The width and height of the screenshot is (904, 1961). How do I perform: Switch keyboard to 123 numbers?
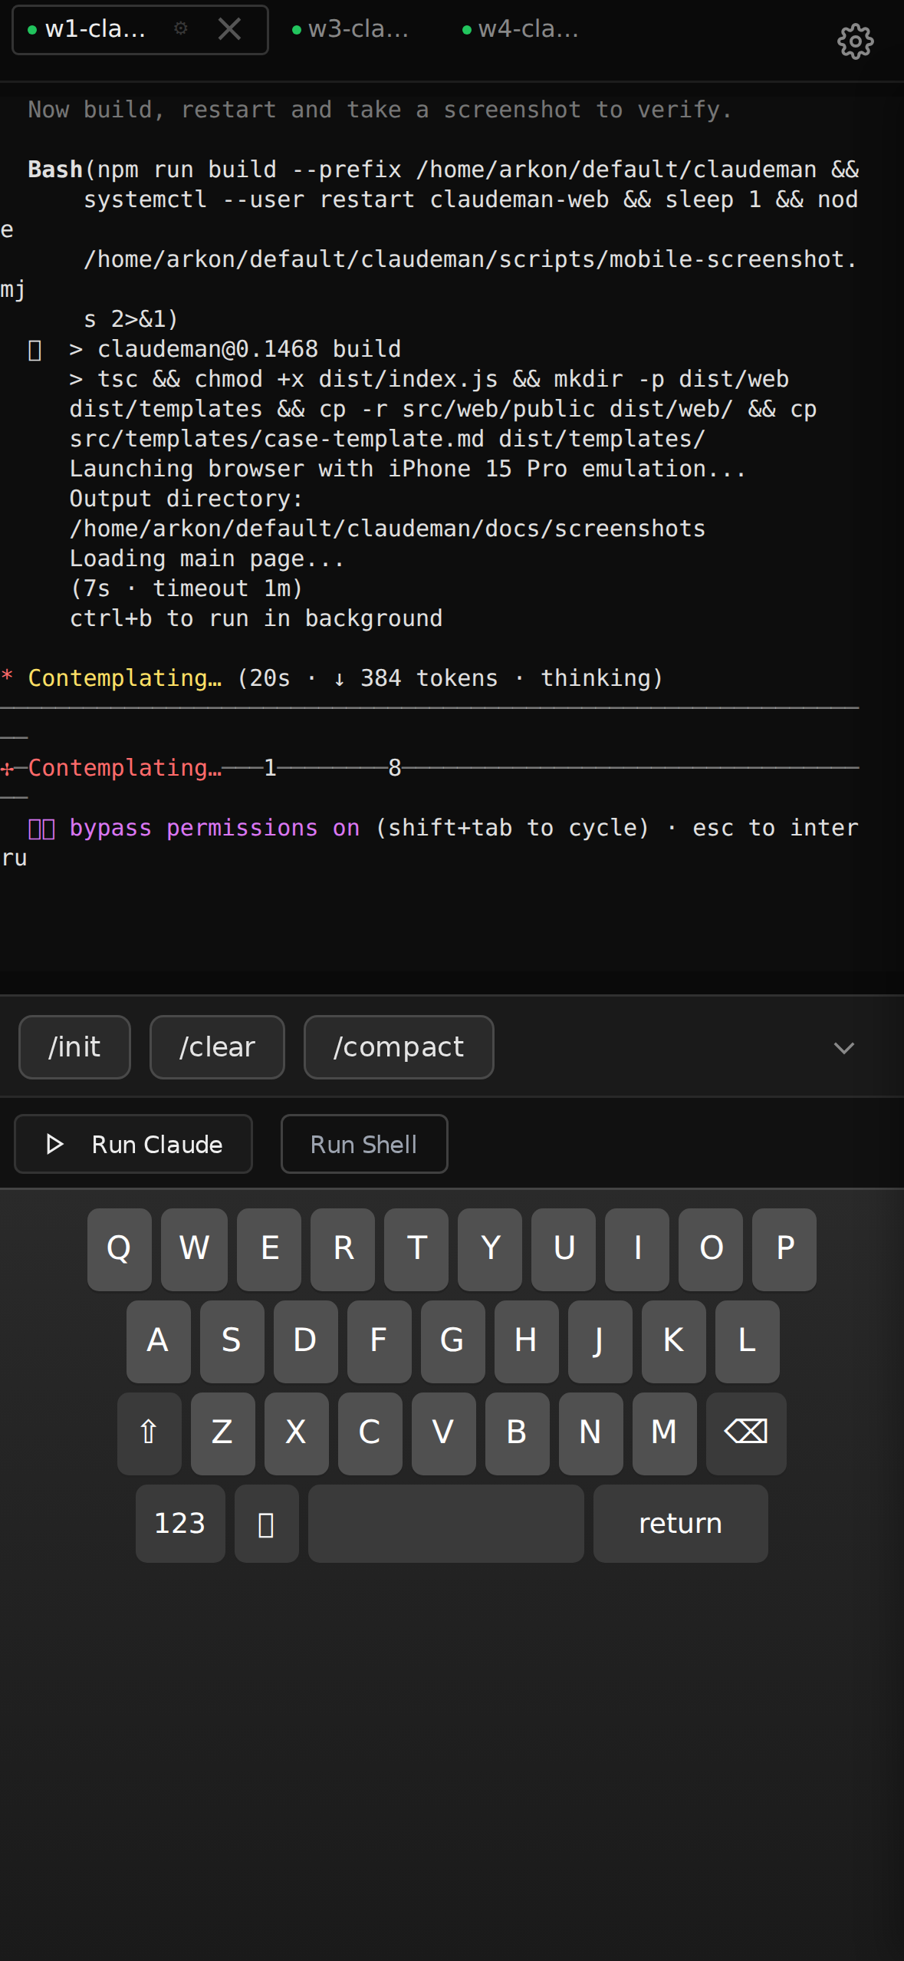pyautogui.click(x=180, y=1523)
